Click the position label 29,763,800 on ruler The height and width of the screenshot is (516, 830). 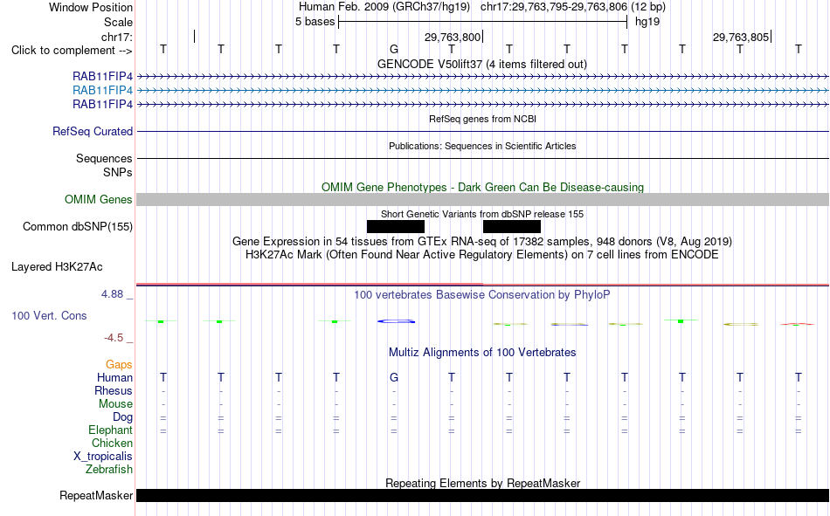click(x=453, y=37)
